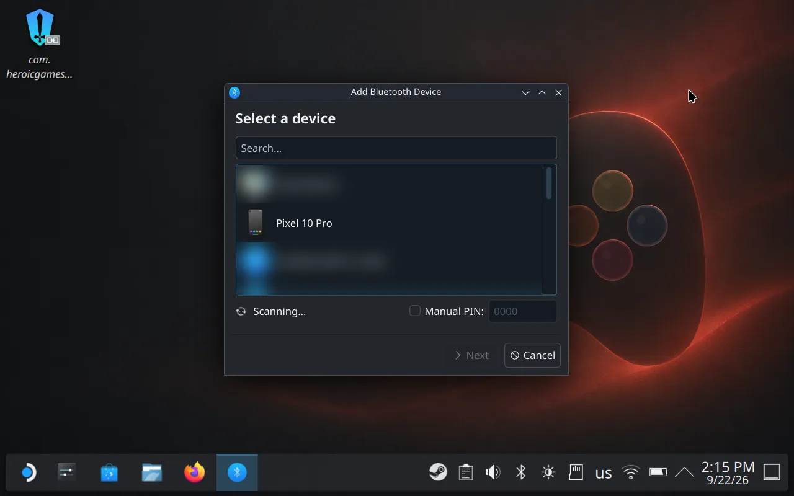Cancel adding a Bluetooth device
Viewport: 794px width, 496px height.
(532, 355)
